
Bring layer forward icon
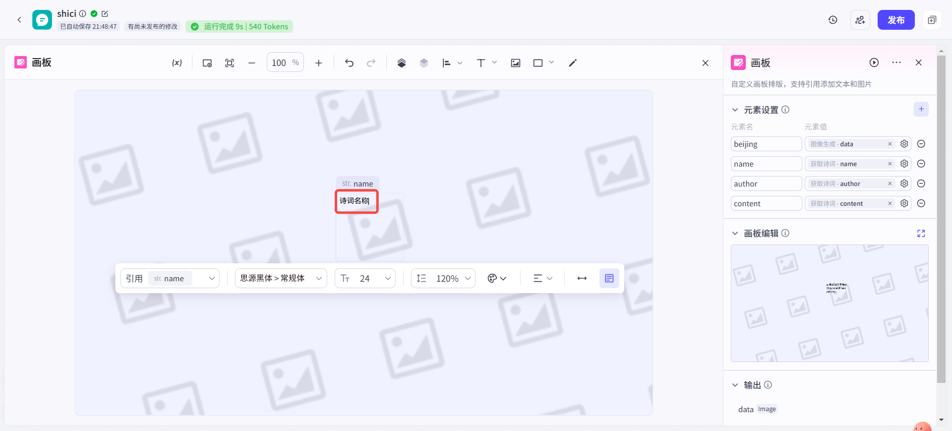click(x=402, y=63)
